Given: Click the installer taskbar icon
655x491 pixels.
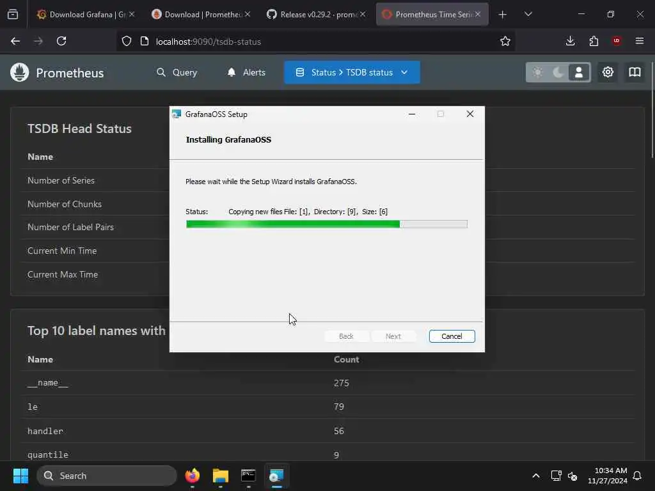Looking at the screenshot, I should (276, 476).
